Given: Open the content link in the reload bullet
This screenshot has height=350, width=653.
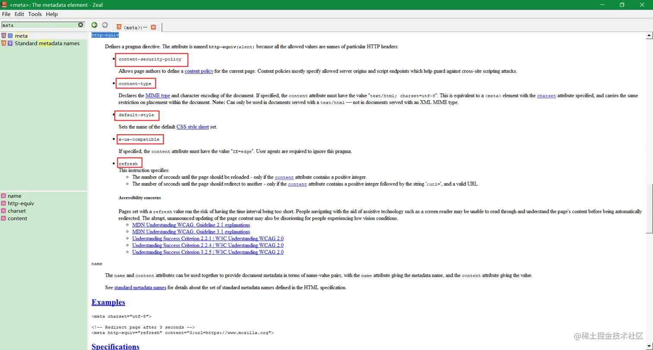Looking at the screenshot, I should click(284, 177).
